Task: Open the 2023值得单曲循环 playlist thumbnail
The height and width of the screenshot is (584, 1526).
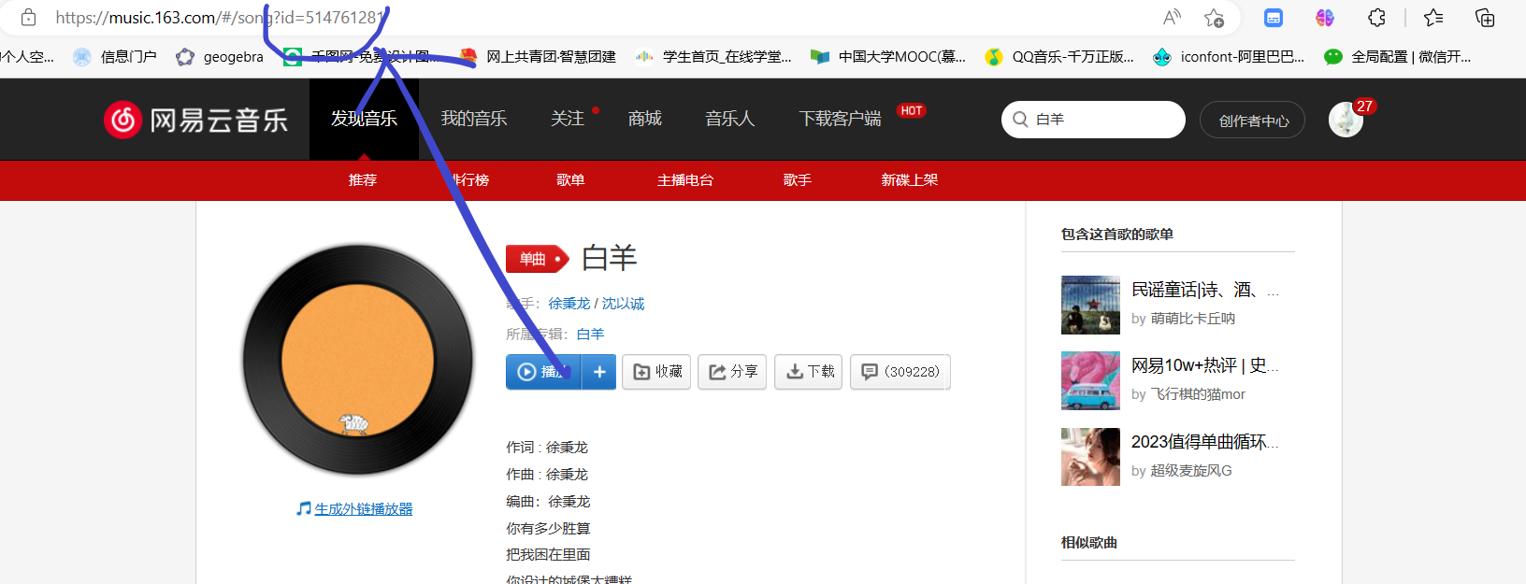Action: pos(1090,457)
